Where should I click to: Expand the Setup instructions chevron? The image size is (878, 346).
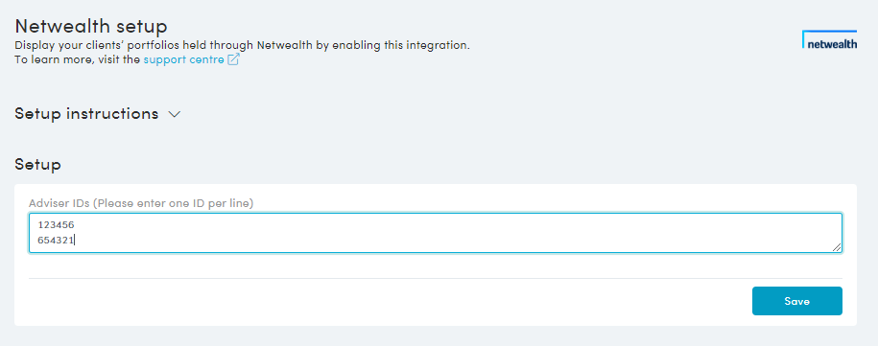174,114
